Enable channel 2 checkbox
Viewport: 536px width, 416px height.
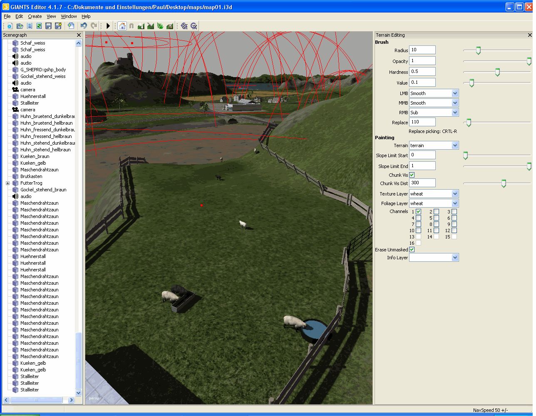436,212
